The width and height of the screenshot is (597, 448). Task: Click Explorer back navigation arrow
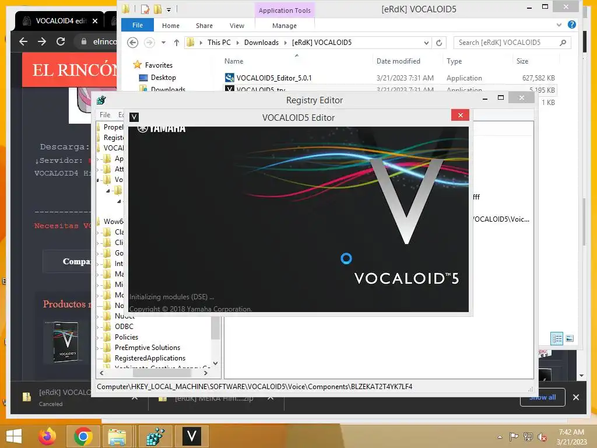tap(132, 42)
